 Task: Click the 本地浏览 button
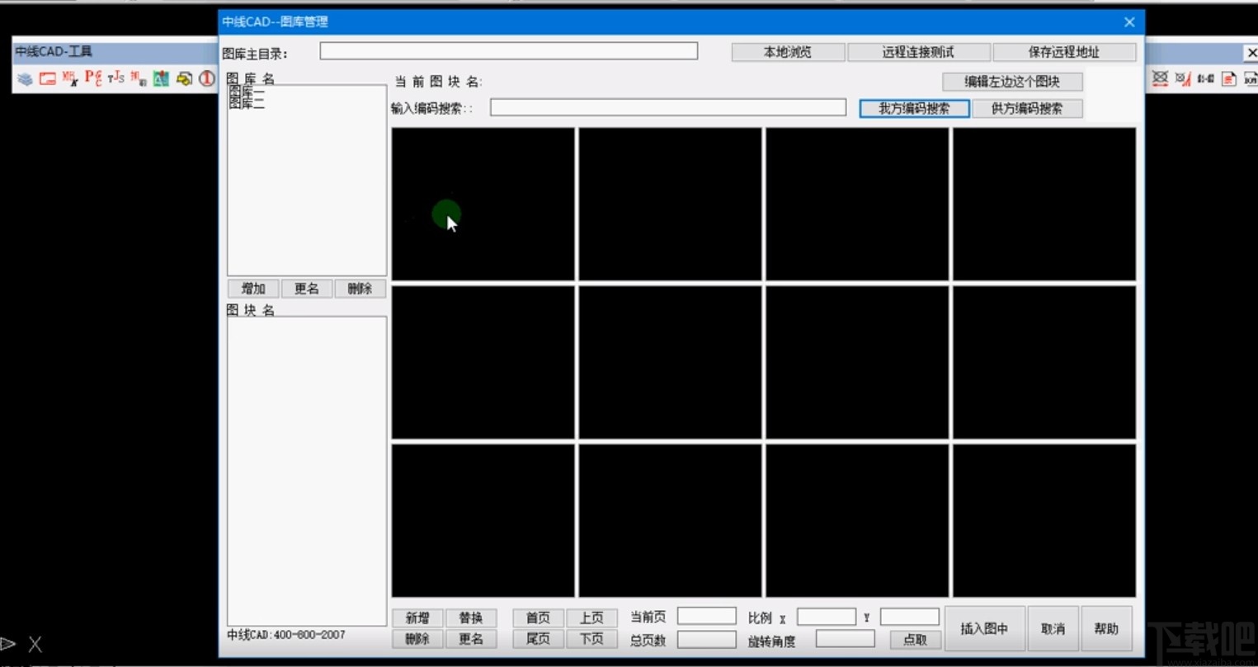click(786, 51)
